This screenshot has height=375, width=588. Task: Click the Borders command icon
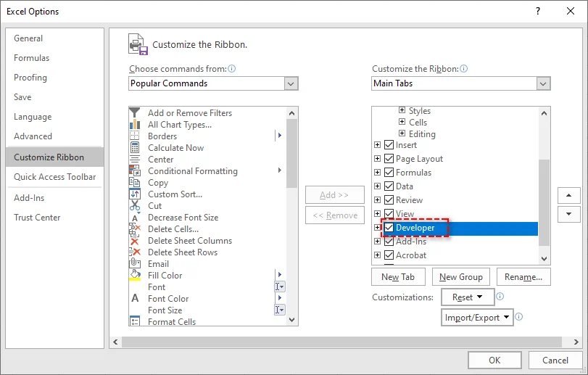click(x=134, y=136)
